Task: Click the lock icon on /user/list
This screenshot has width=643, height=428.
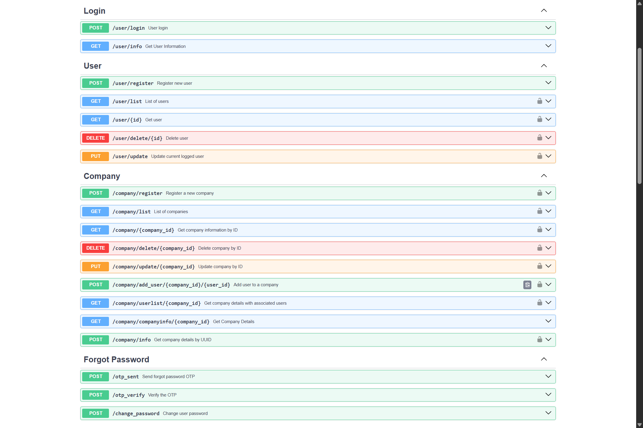Action: coord(539,101)
